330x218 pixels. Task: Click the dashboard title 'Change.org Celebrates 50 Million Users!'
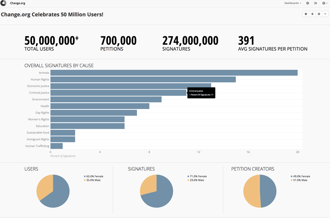tap(52, 14)
